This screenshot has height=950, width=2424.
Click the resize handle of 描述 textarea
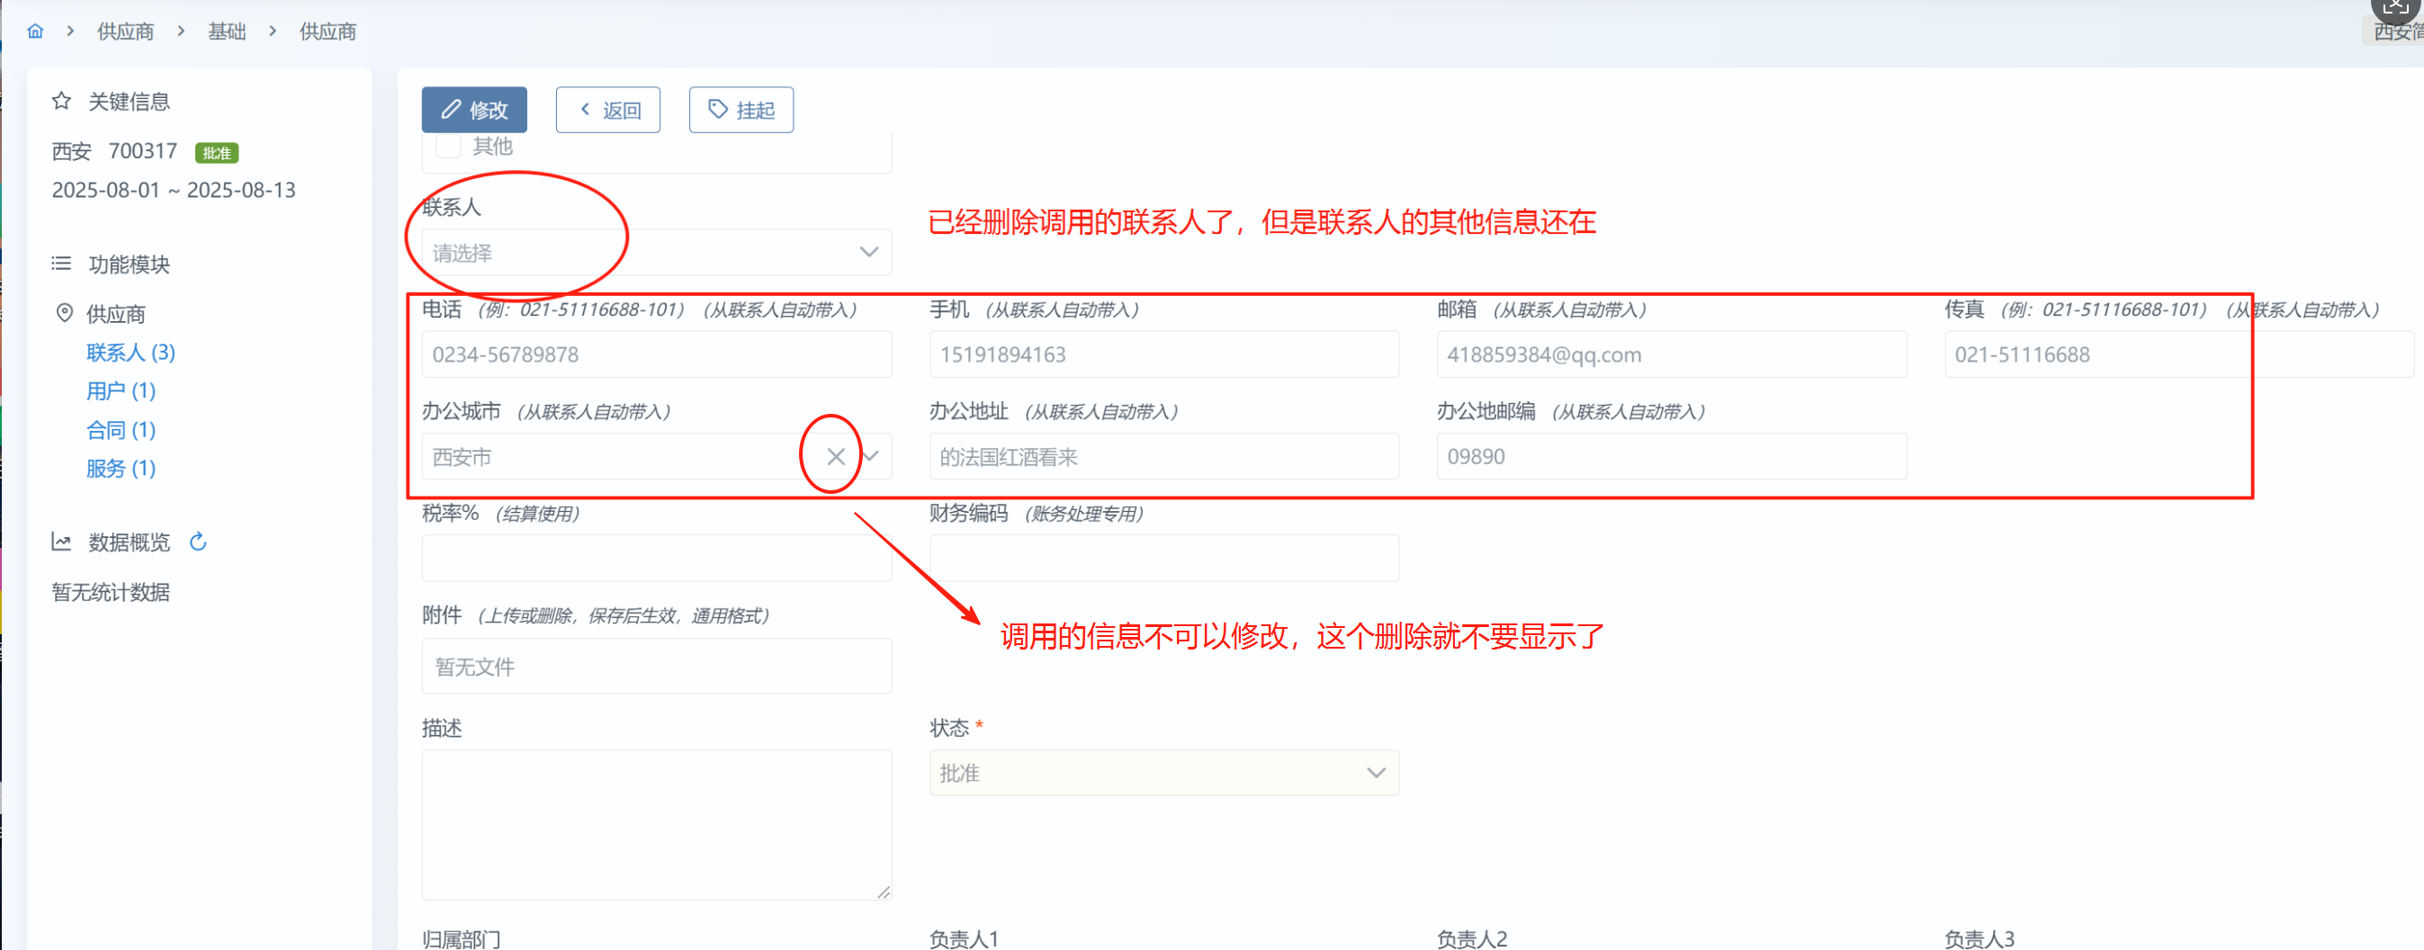click(x=884, y=892)
